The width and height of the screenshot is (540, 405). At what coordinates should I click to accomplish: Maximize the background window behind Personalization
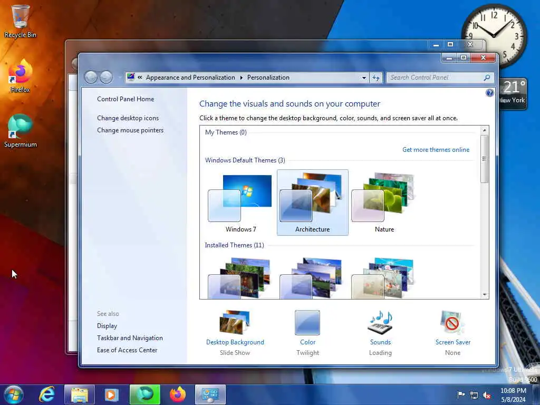(x=450, y=44)
